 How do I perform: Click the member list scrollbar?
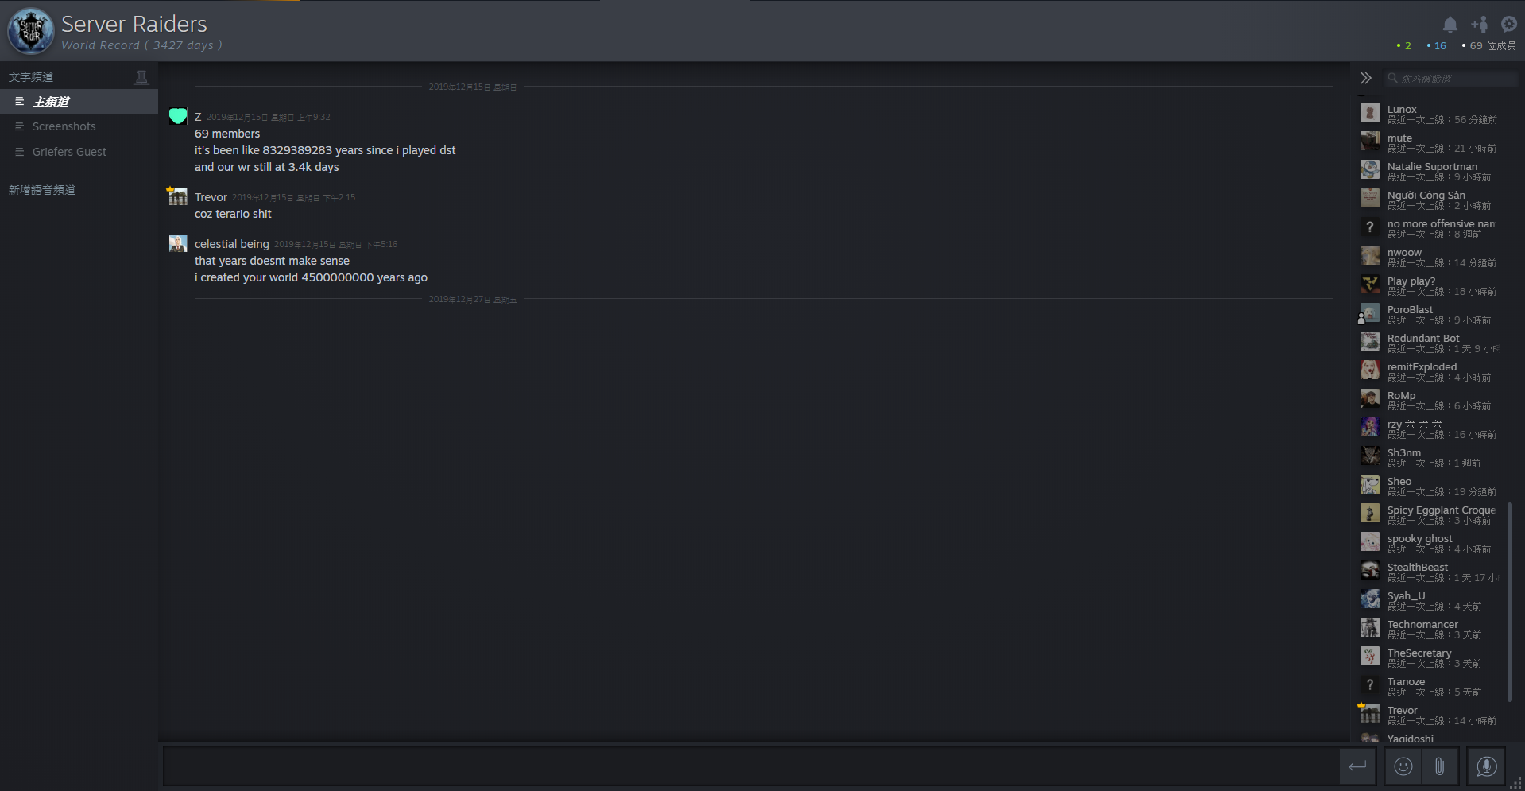click(x=1509, y=602)
